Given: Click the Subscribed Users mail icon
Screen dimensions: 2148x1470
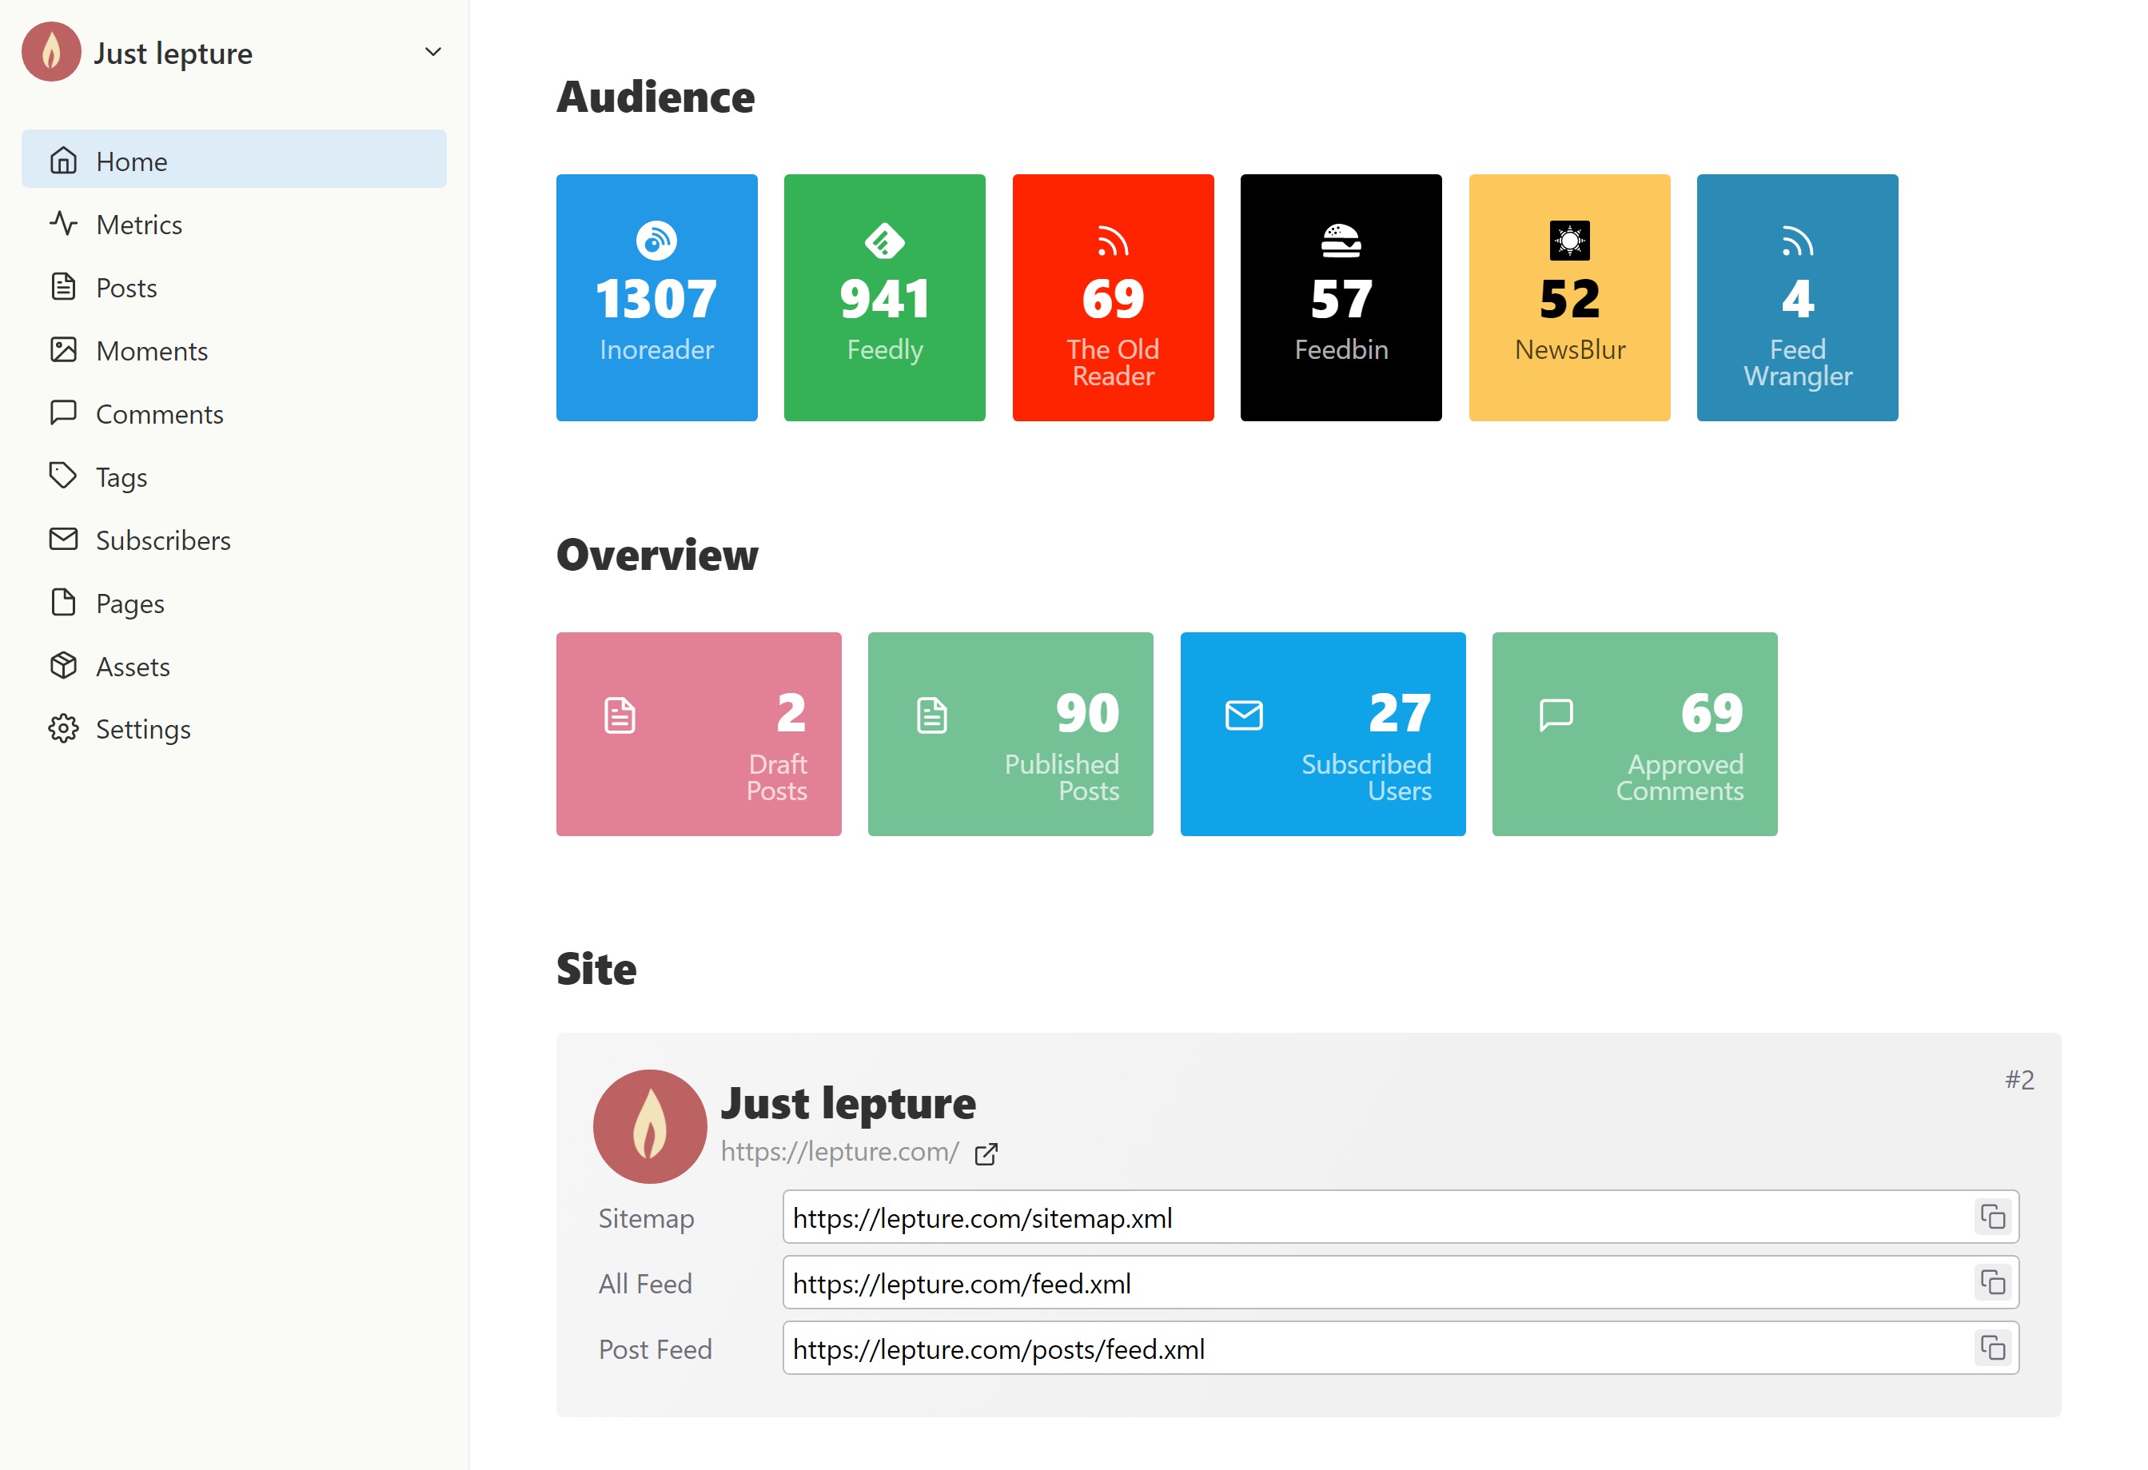Looking at the screenshot, I should click(1244, 715).
